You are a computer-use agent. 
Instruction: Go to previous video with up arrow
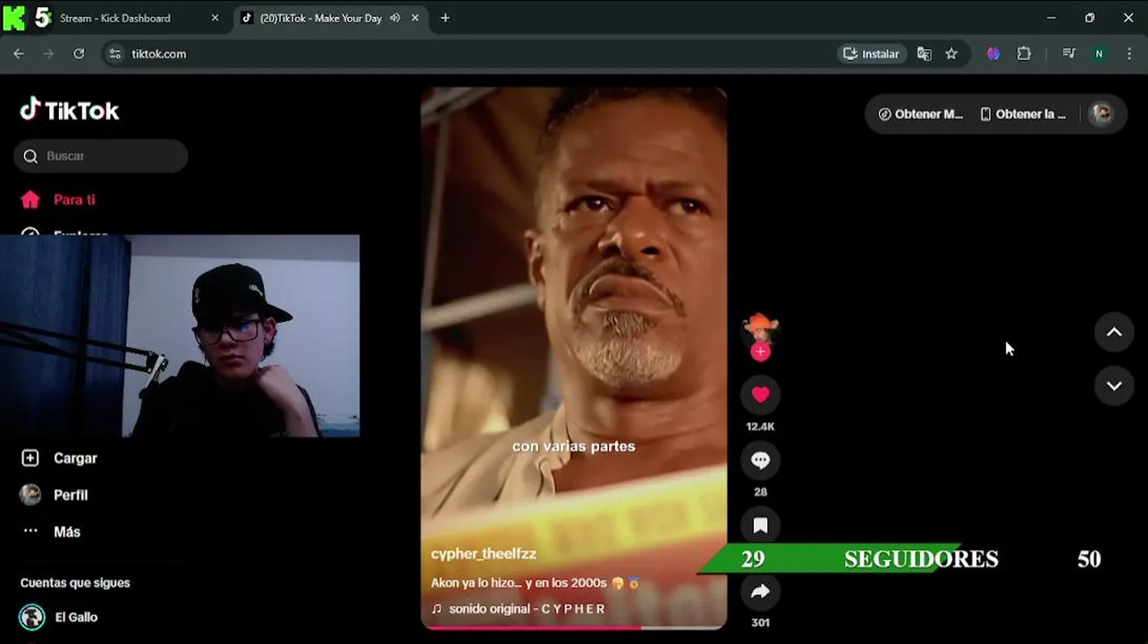(x=1114, y=332)
